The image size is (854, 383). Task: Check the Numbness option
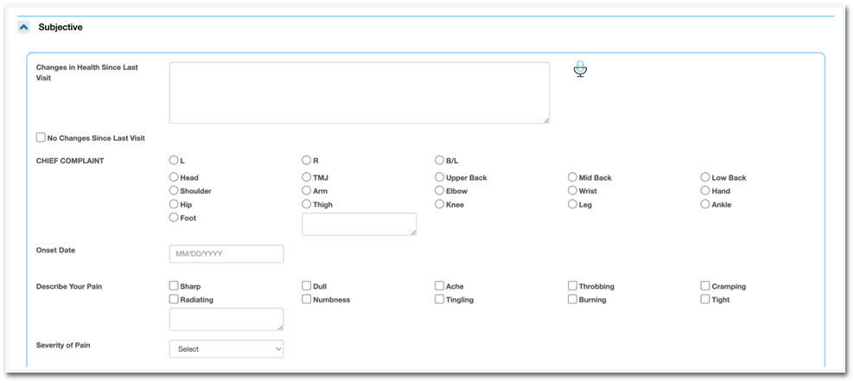(307, 299)
